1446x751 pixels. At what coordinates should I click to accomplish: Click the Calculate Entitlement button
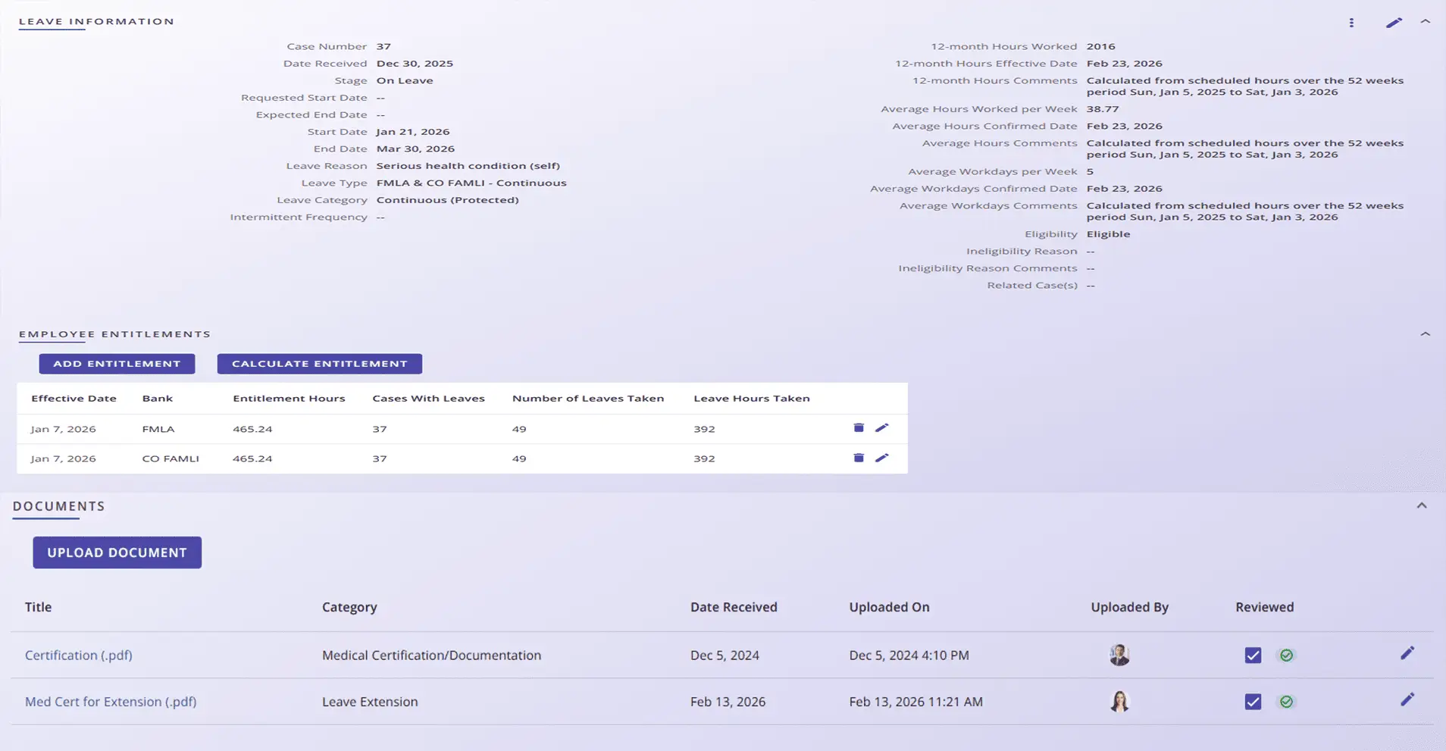[320, 364]
